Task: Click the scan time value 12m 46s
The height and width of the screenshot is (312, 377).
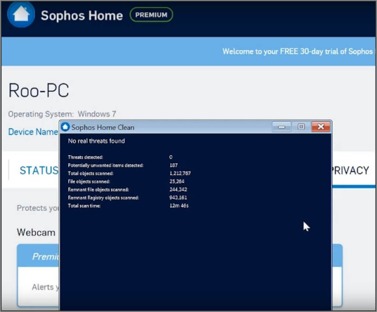Action: tap(179, 206)
